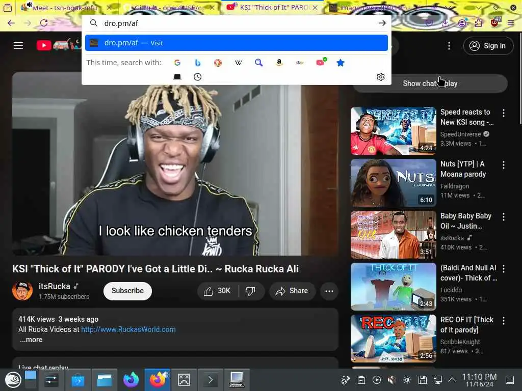Open the uBlock Origin extension icon
Viewport: 522px width, 391px height.
click(495, 22)
